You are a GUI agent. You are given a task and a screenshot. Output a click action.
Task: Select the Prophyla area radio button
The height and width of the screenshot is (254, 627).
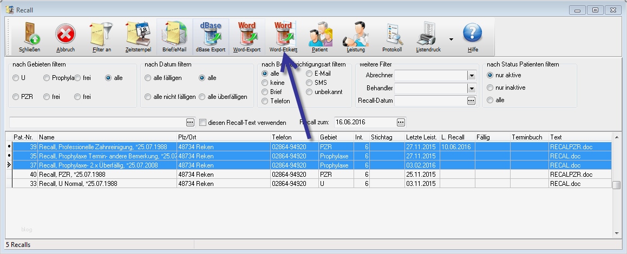[x=47, y=78]
